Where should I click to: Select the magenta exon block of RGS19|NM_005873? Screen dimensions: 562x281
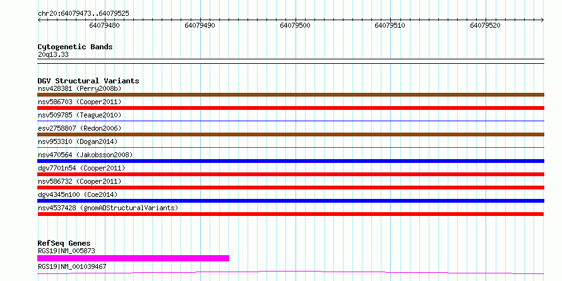tap(133, 258)
